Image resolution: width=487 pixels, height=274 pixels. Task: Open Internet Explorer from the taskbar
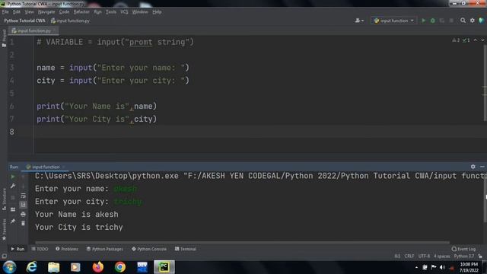click(x=32, y=267)
